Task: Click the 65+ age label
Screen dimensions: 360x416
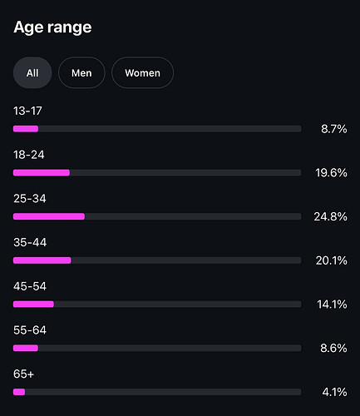Action: [23, 374]
